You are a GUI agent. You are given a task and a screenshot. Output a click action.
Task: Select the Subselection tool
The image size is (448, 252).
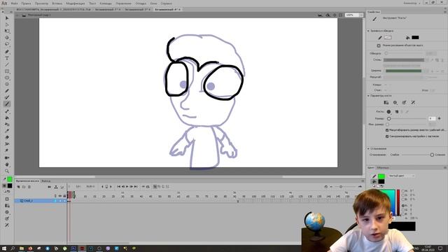(7, 25)
